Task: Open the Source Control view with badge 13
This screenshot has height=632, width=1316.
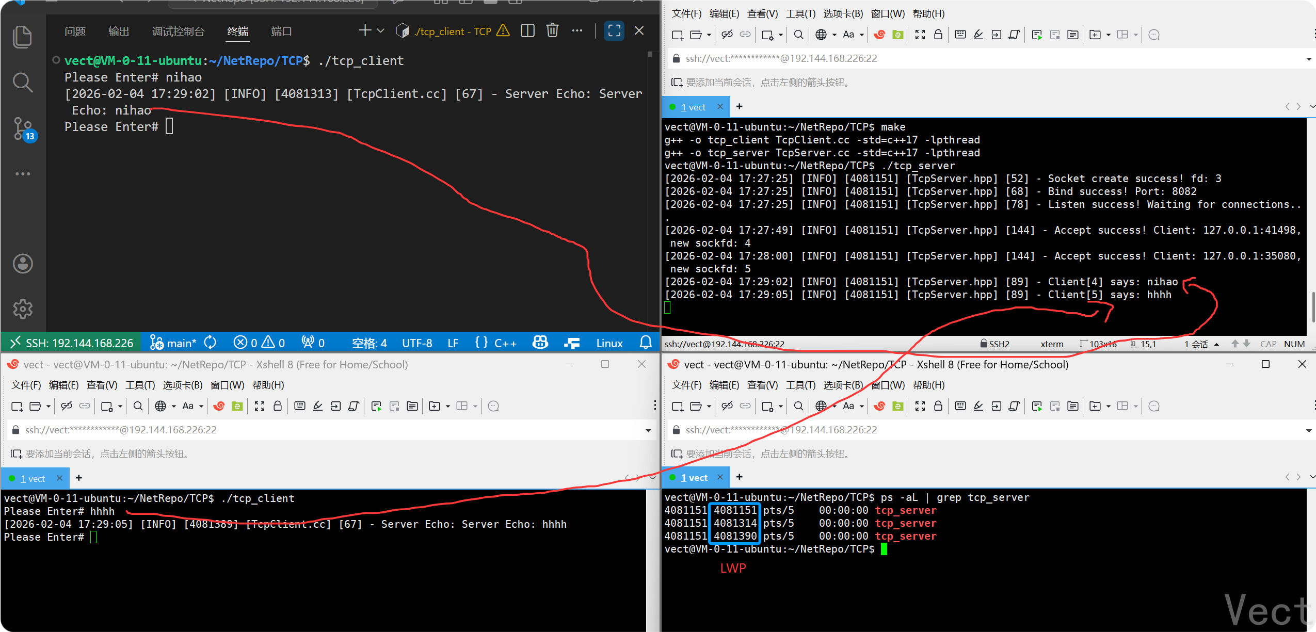Action: [23, 129]
